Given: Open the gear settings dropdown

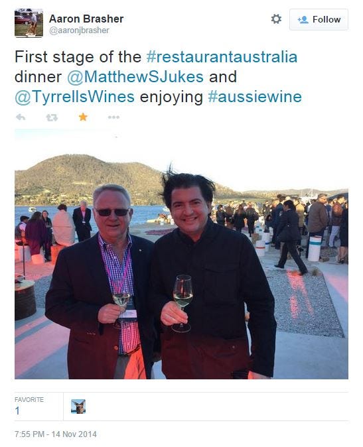Looking at the screenshot, I should (x=276, y=19).
